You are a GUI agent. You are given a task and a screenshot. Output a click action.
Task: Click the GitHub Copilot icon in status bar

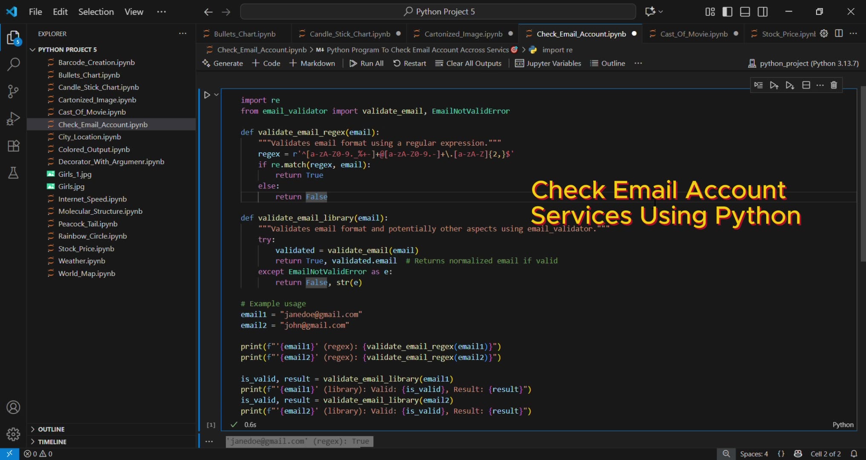[x=797, y=454]
